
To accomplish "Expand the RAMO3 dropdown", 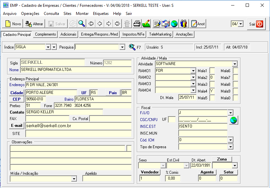I will point(193,84).
